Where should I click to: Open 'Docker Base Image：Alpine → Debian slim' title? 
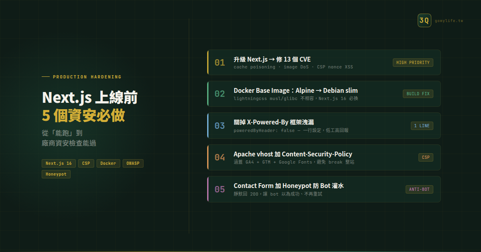coord(296,91)
